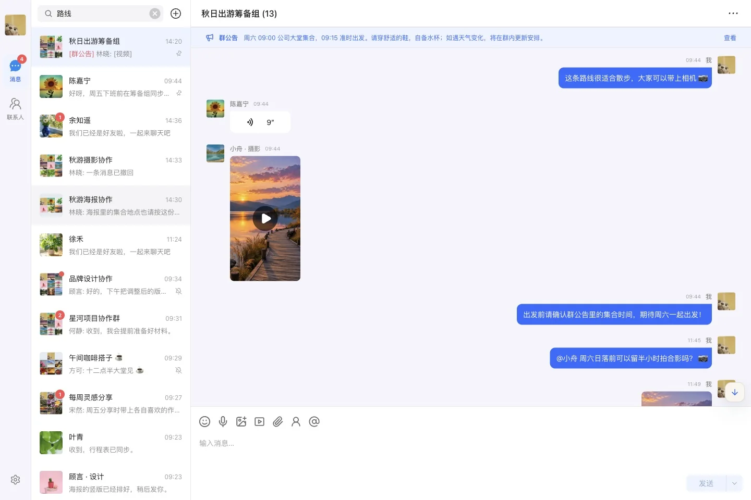Open the chat with 顾言 · 设计
Image resolution: width=751 pixels, height=500 pixels.
[111, 481]
